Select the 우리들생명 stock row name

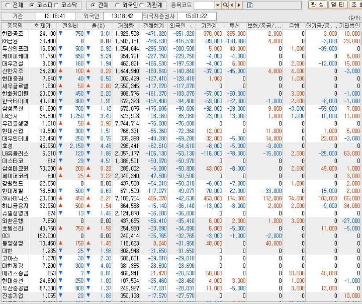(15, 123)
